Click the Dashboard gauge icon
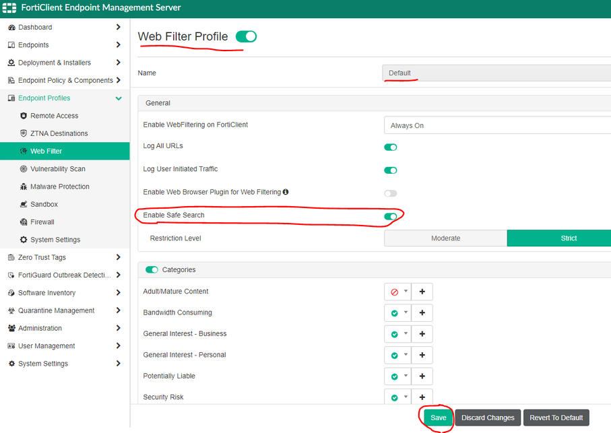 (11, 28)
